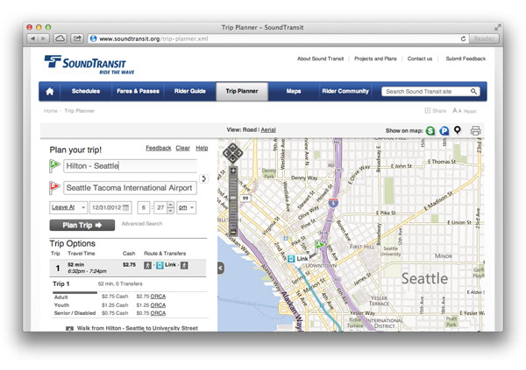Click the Plan Trip button
526x370 pixels.
tap(82, 226)
